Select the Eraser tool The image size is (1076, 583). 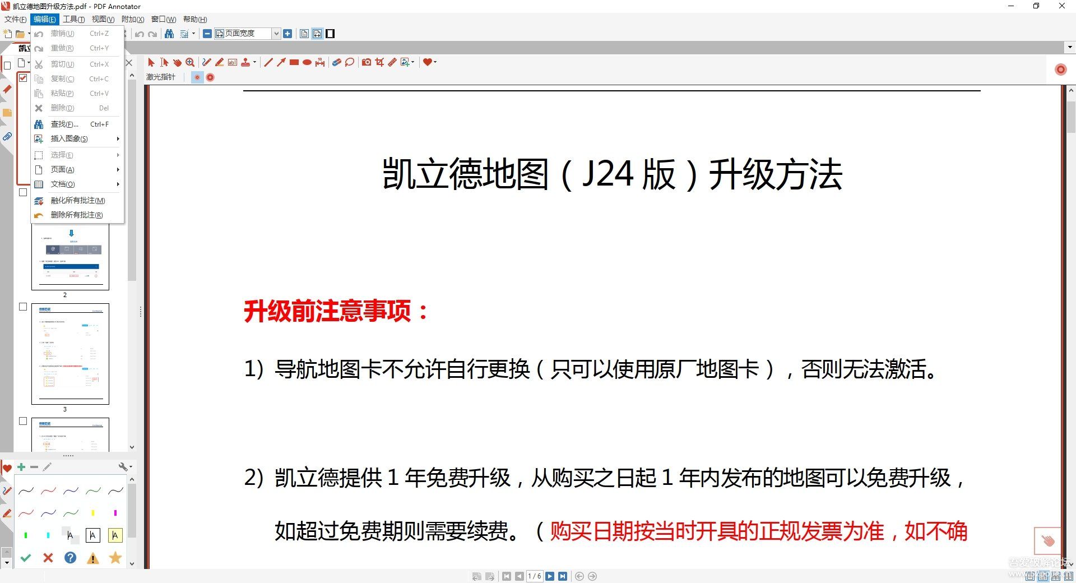coord(336,62)
